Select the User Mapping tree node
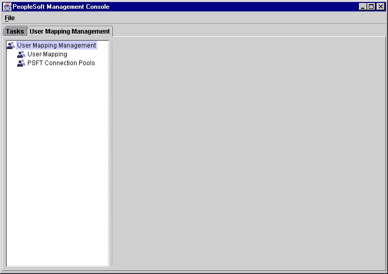Image resolution: width=388 pixels, height=274 pixels. (47, 54)
